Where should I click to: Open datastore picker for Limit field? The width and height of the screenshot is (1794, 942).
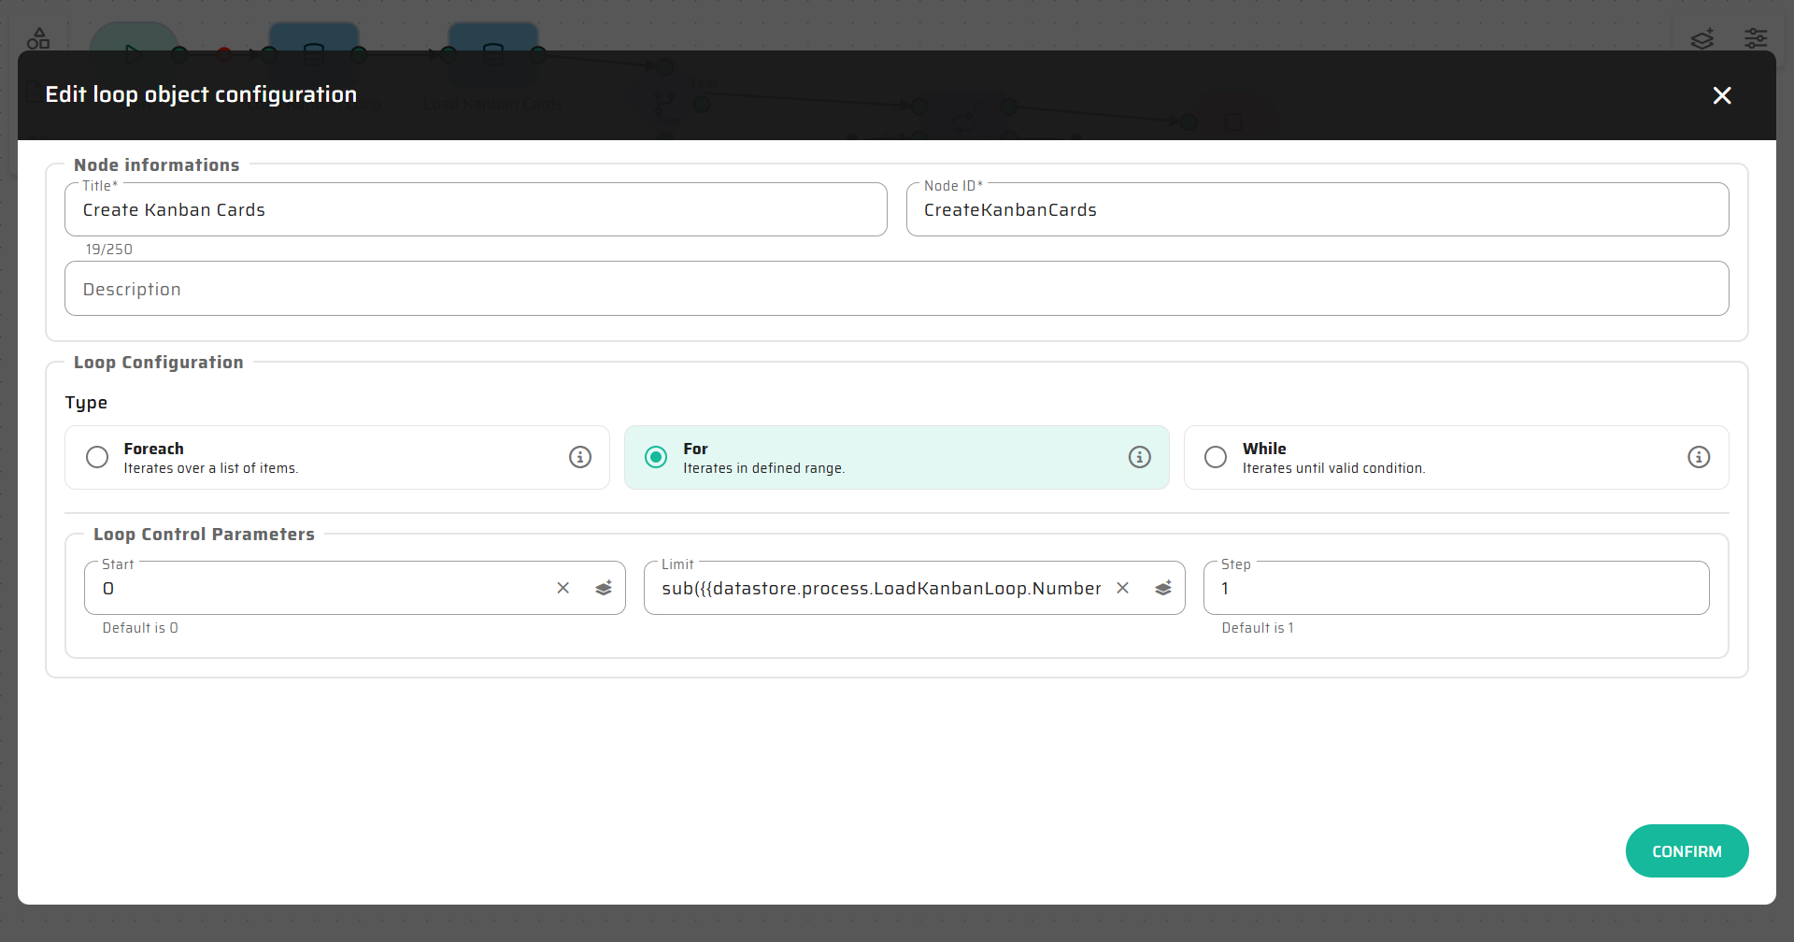(1163, 588)
